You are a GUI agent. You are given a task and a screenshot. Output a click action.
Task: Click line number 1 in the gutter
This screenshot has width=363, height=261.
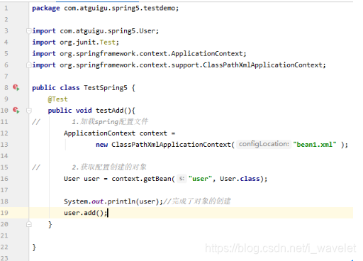[6, 9]
